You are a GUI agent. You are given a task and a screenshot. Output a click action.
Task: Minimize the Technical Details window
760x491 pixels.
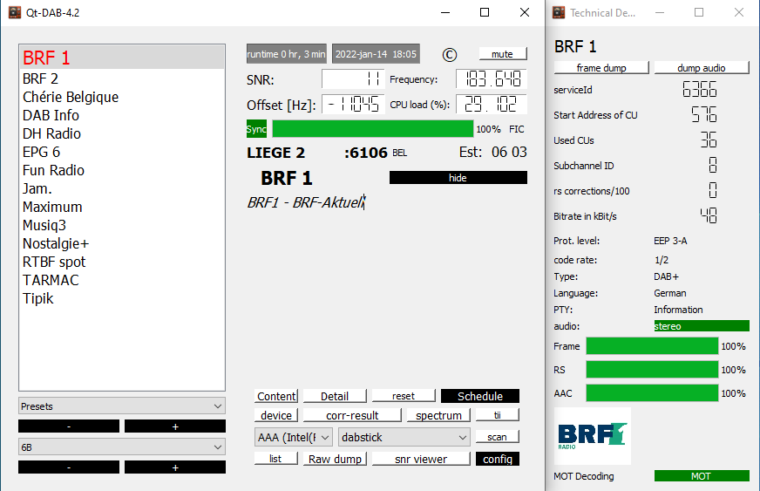660,12
